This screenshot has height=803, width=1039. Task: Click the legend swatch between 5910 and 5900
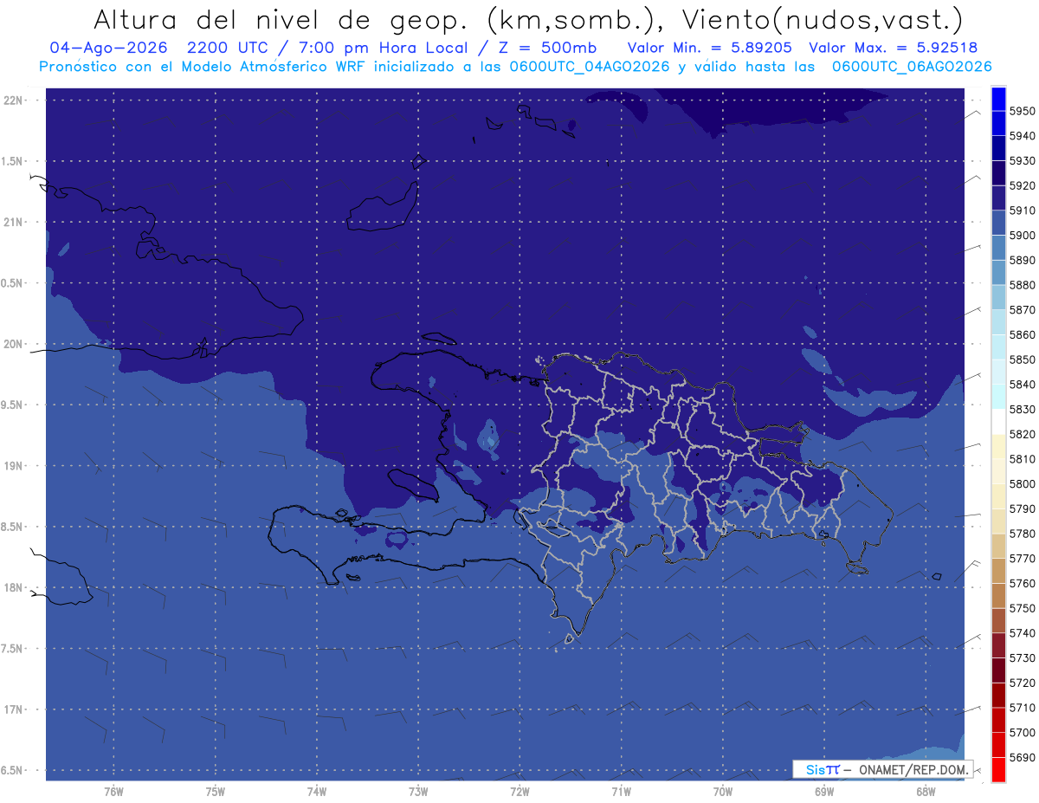click(x=998, y=223)
